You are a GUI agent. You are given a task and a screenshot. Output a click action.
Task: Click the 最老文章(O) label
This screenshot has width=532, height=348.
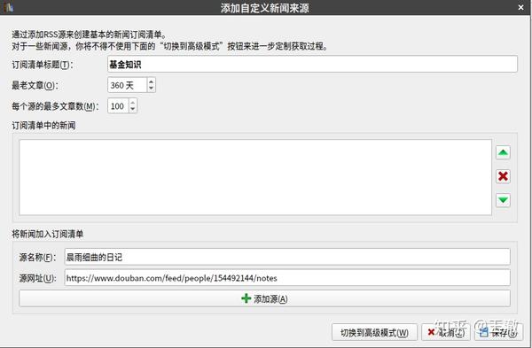click(x=35, y=85)
